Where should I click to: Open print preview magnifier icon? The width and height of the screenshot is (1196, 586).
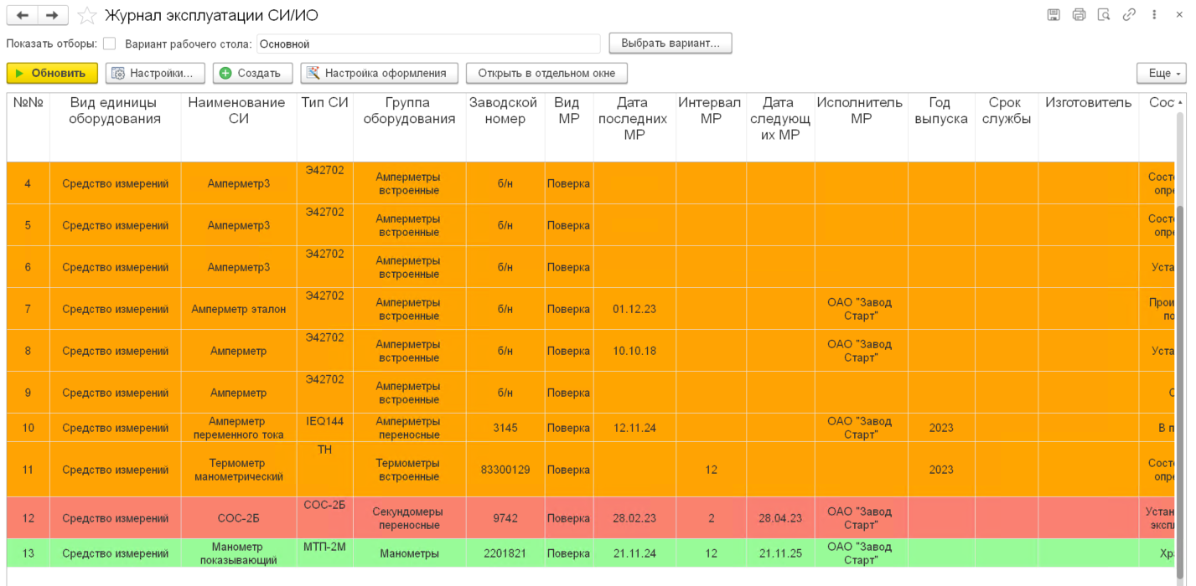pos(1104,15)
